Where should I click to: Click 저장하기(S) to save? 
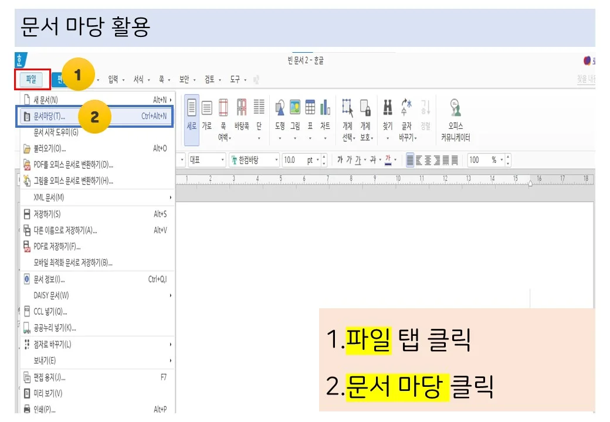[97, 214]
